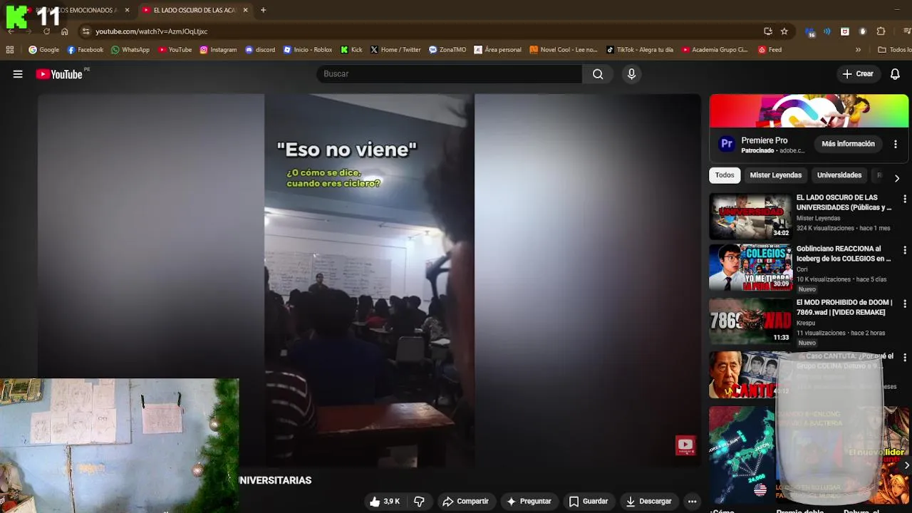This screenshot has width=912, height=513.
Task: Close the EL LADO OSCURO DE LAS ACA tab
Action: pos(245,10)
